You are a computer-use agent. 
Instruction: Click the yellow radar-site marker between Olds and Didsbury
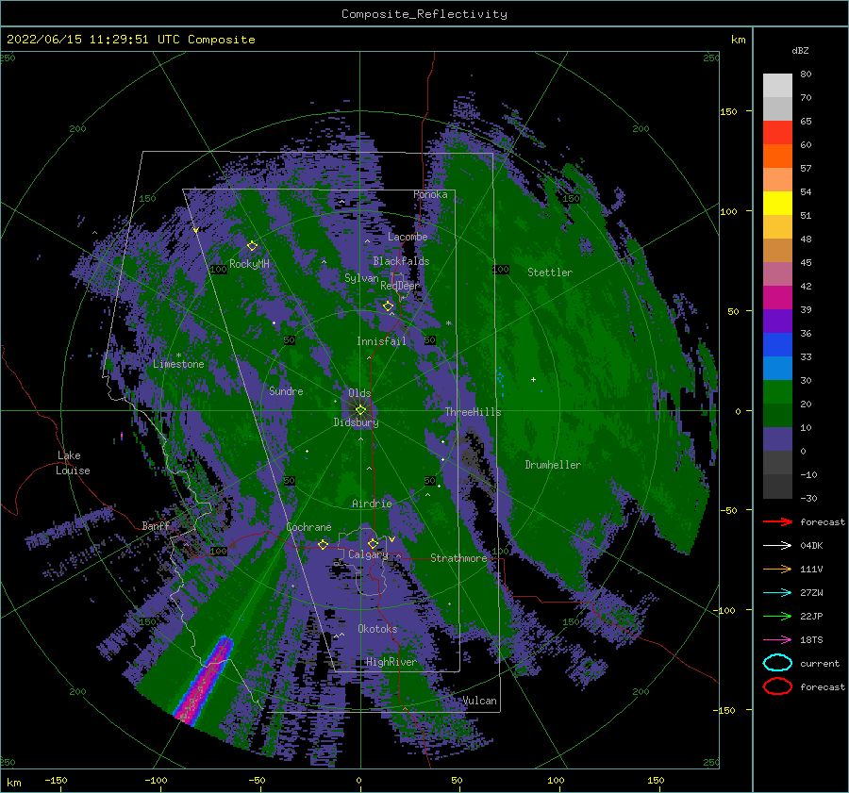360,410
